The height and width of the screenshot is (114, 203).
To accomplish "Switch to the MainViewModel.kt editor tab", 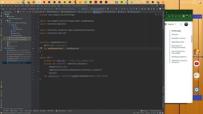I will tap(109, 12).
